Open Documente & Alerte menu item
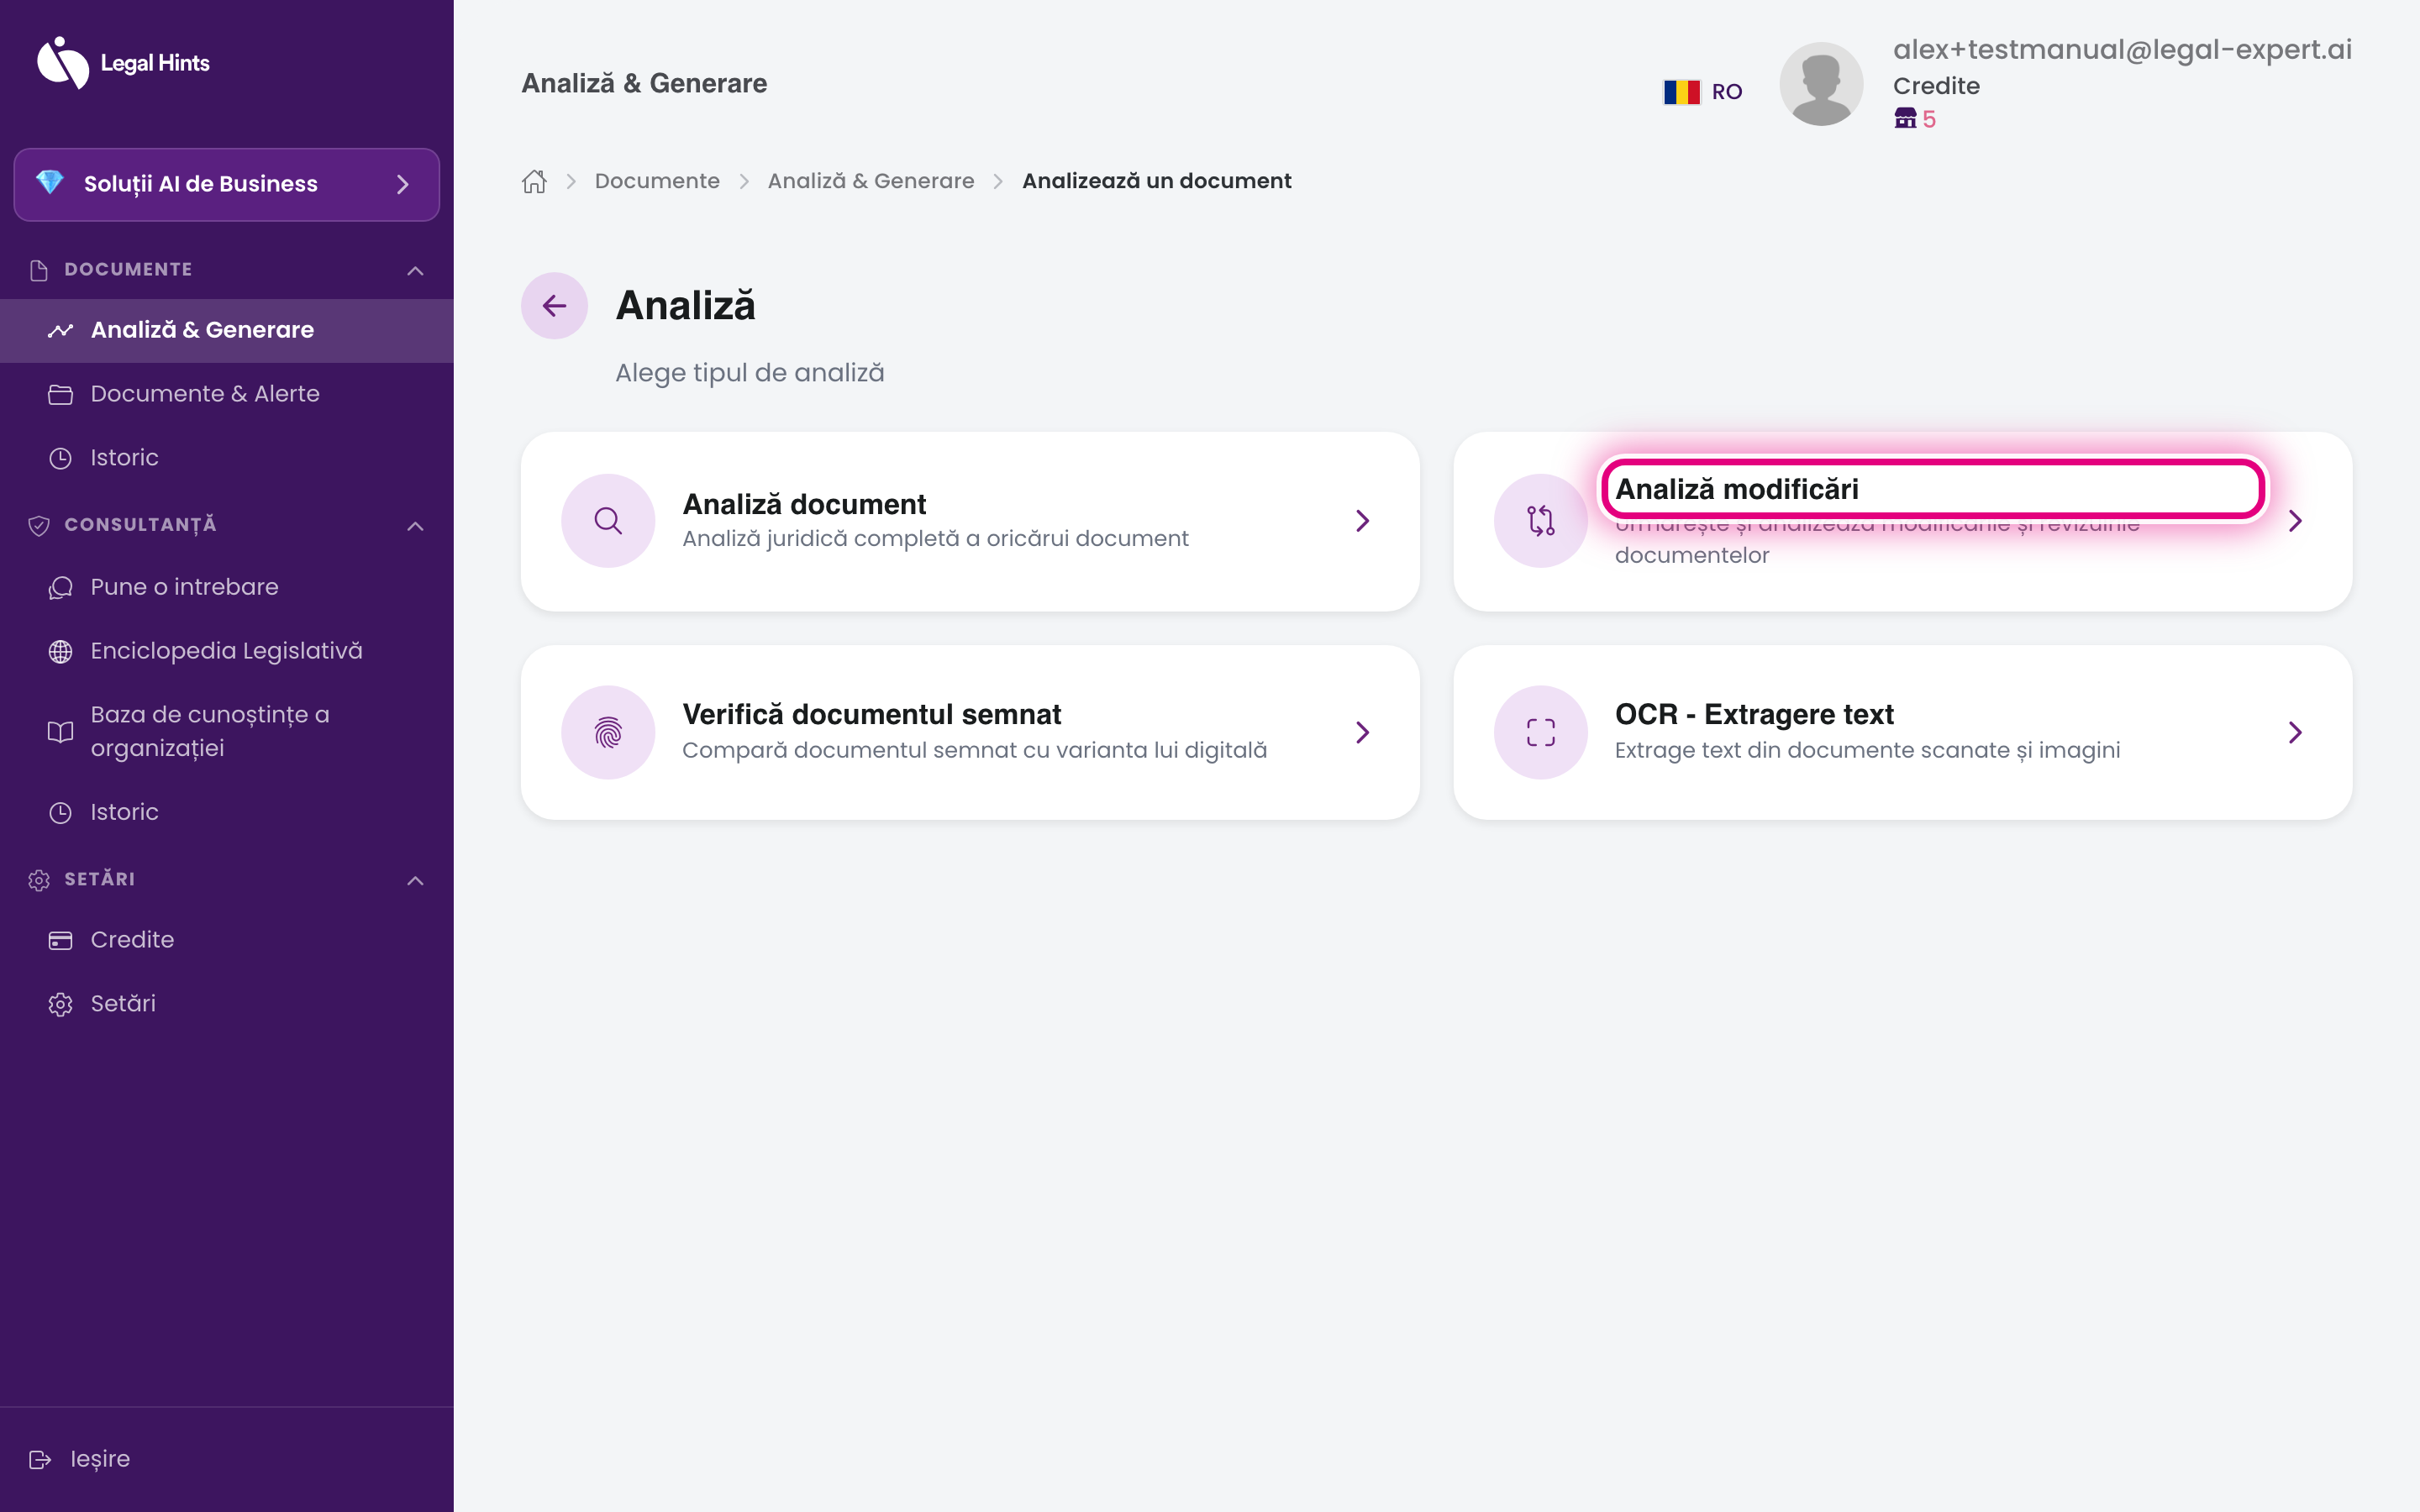 (227, 394)
